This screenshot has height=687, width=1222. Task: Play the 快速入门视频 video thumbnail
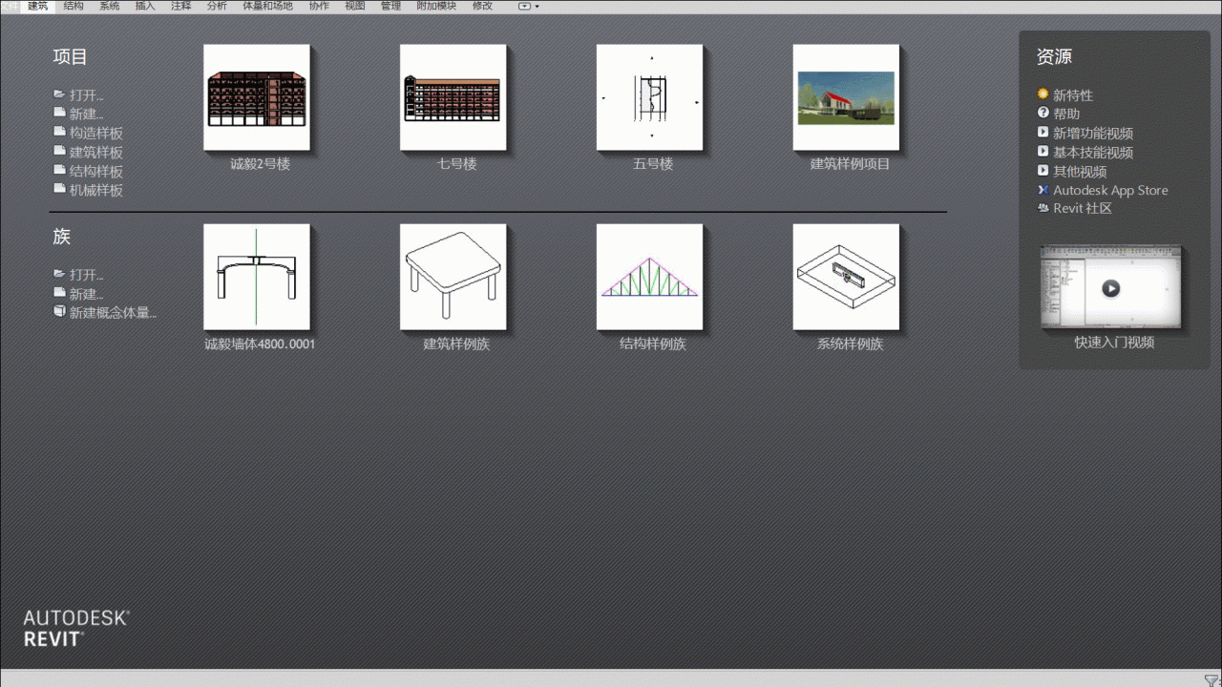pyautogui.click(x=1110, y=287)
